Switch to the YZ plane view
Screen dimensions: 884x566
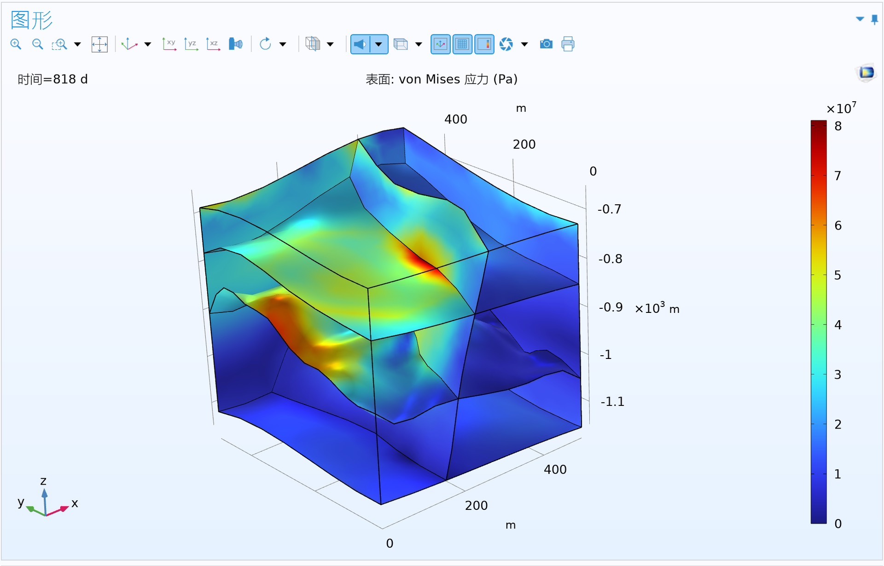191,44
